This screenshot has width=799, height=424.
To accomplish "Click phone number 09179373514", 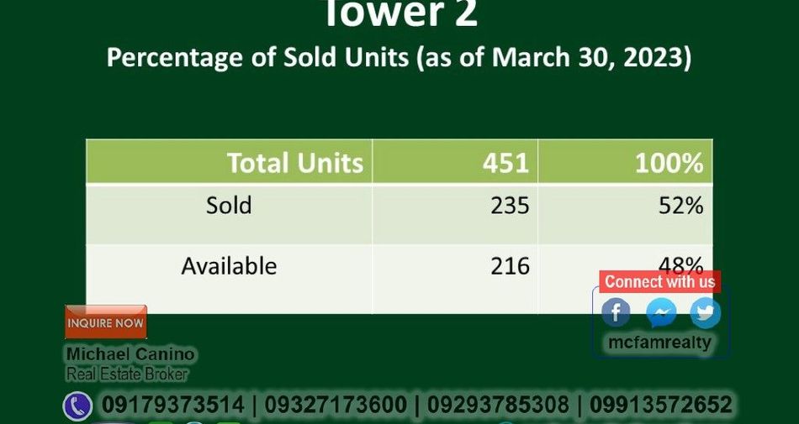I will tap(172, 406).
